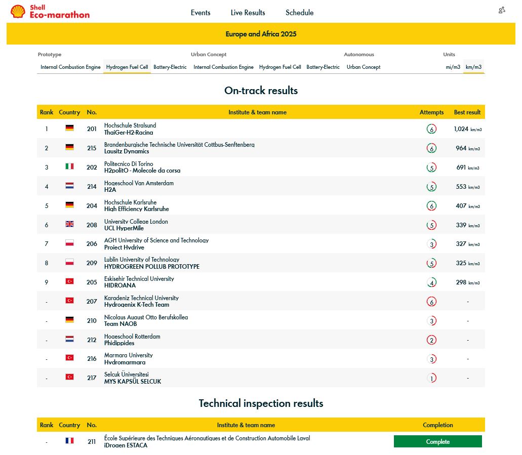This screenshot has width=522, height=455.
Task: Click the Polish flag for Project Hydrive
Action: [69, 243]
